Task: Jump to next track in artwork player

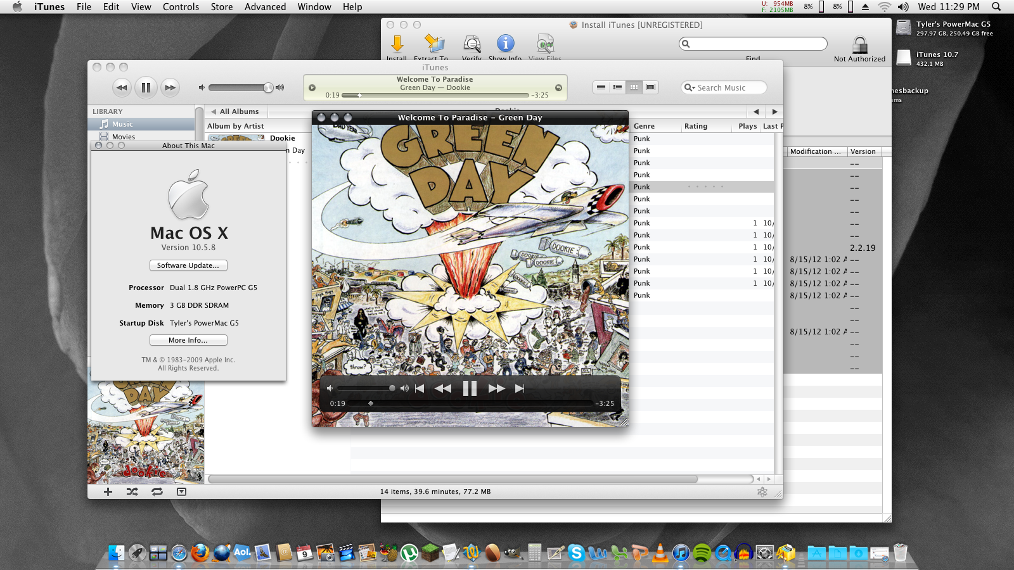Action: (520, 388)
